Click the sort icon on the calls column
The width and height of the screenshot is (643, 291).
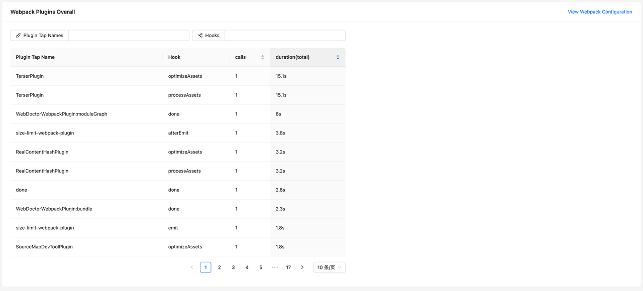click(x=262, y=57)
